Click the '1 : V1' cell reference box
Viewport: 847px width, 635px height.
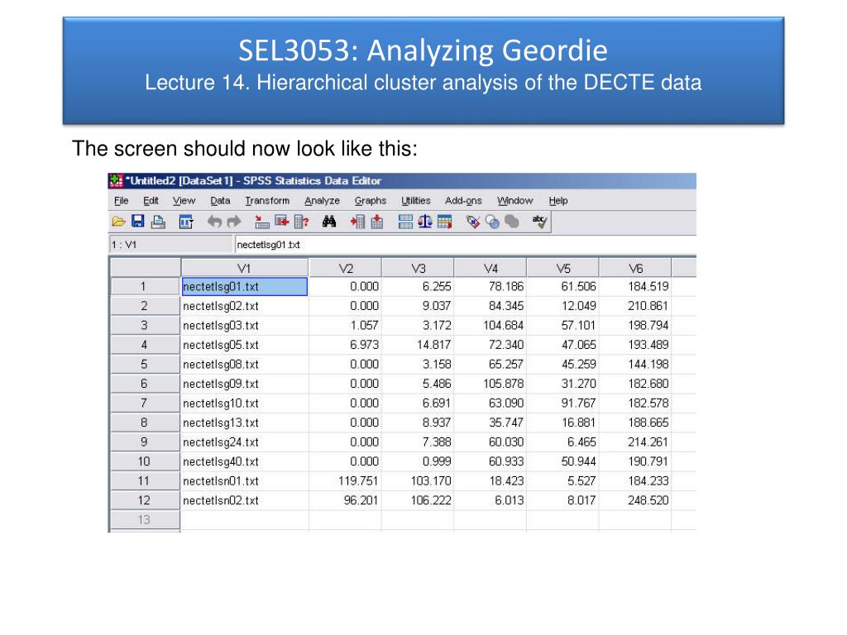tap(170, 245)
